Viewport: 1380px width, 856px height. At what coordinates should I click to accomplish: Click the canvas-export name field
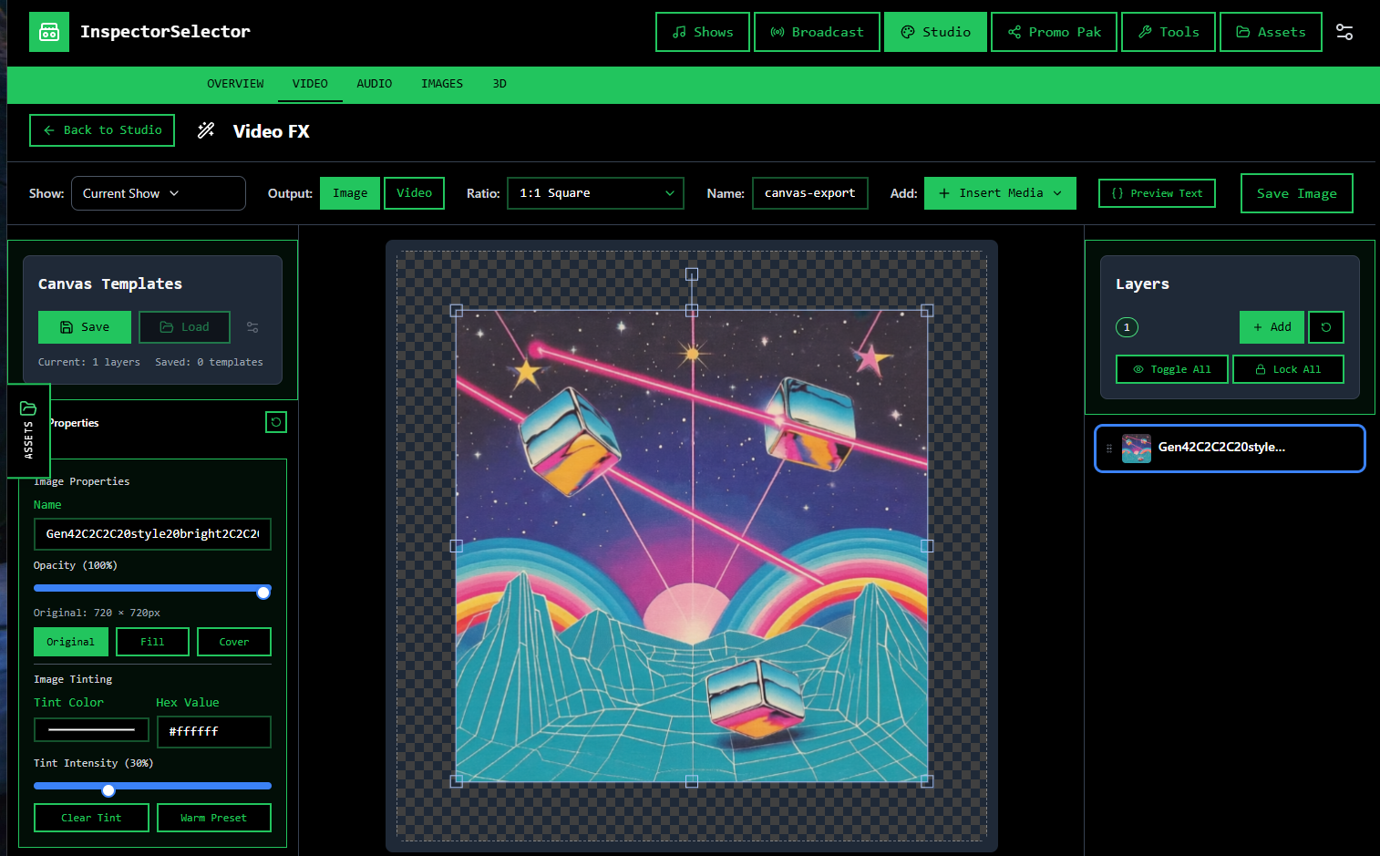(809, 193)
